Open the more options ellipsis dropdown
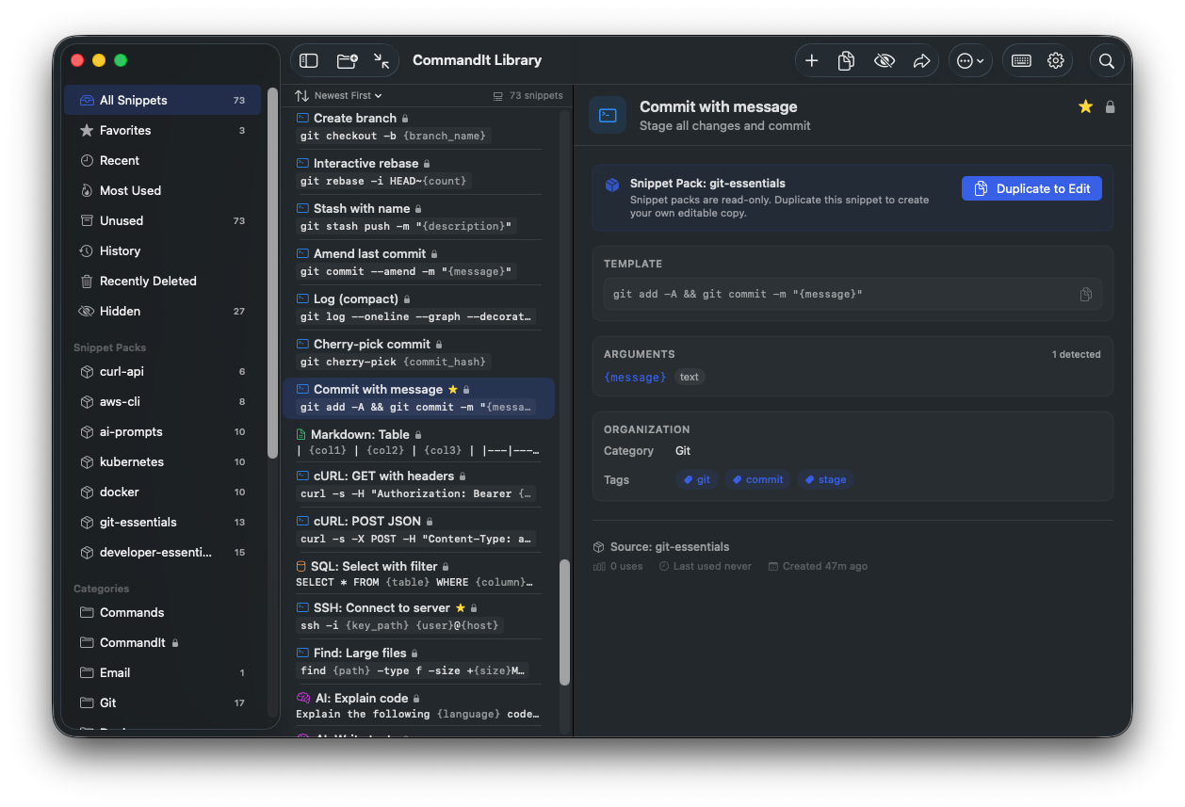The width and height of the screenshot is (1185, 807). pyautogui.click(x=969, y=60)
